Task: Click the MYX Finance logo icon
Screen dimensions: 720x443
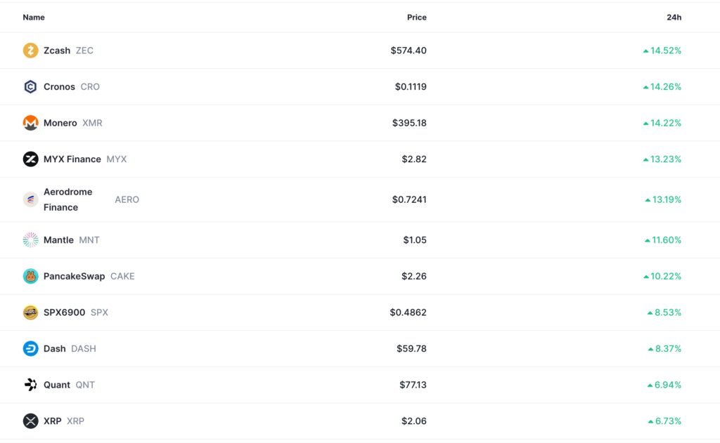Action: tap(30, 159)
